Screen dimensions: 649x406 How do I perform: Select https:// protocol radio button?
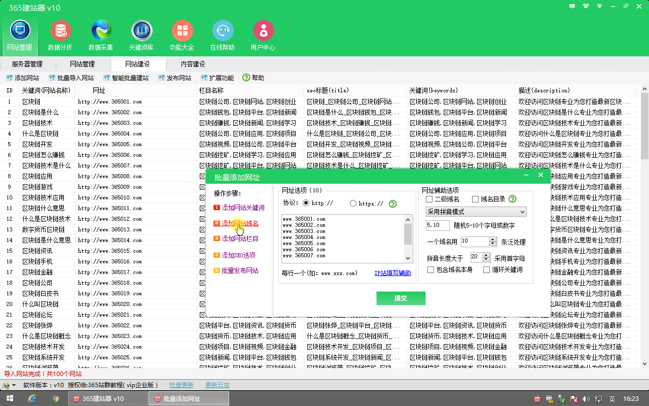(353, 203)
